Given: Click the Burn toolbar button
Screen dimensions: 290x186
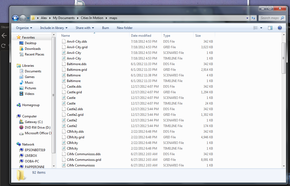Looking at the screenshot, I should 105,28.
